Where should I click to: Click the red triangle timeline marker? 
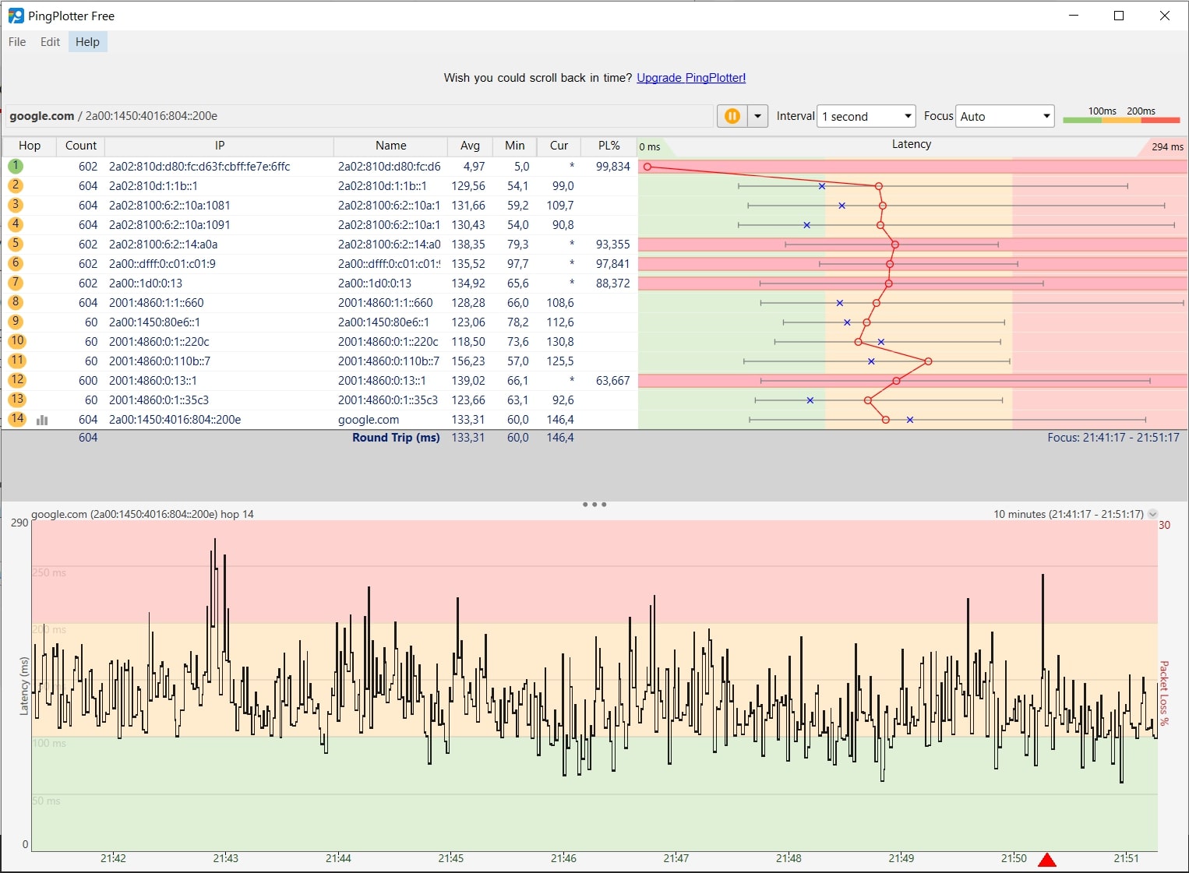click(1047, 860)
